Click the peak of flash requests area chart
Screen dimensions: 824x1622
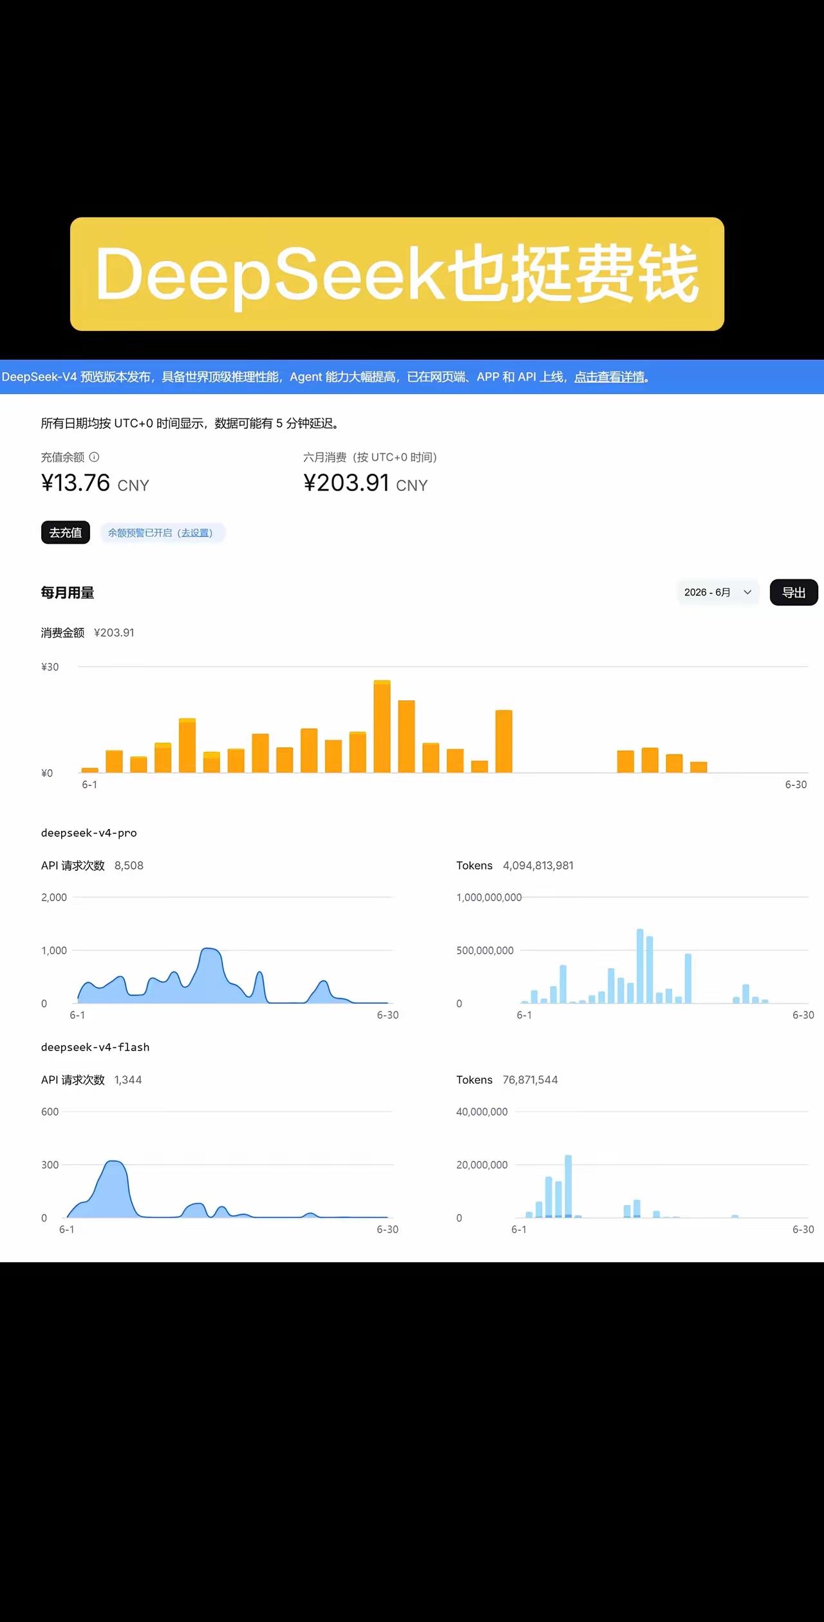pos(114,1162)
